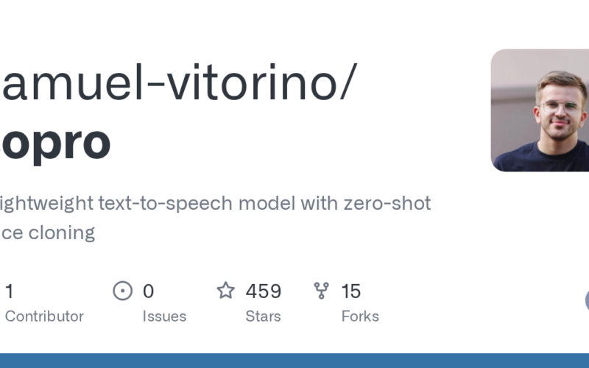
Task: Open the 'Issues' label
Action: coord(164,316)
